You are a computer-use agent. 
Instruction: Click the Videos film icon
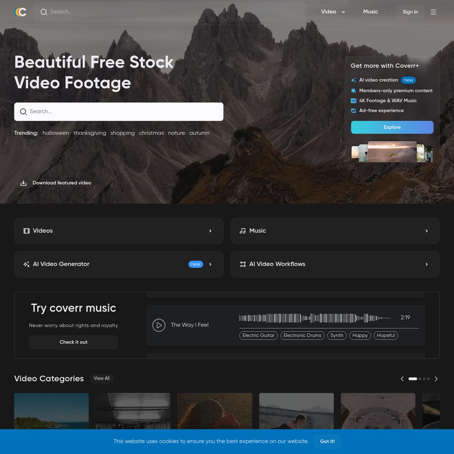coord(26,231)
